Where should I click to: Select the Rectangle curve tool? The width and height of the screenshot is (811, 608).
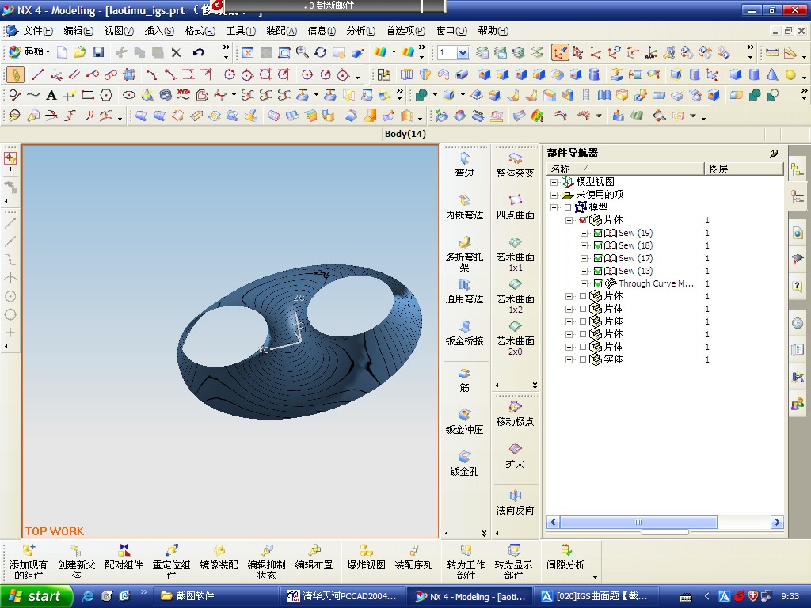tap(88, 95)
